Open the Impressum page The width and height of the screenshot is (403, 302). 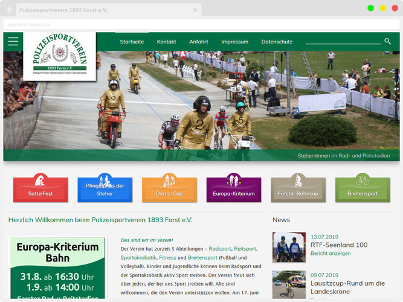[x=234, y=42]
